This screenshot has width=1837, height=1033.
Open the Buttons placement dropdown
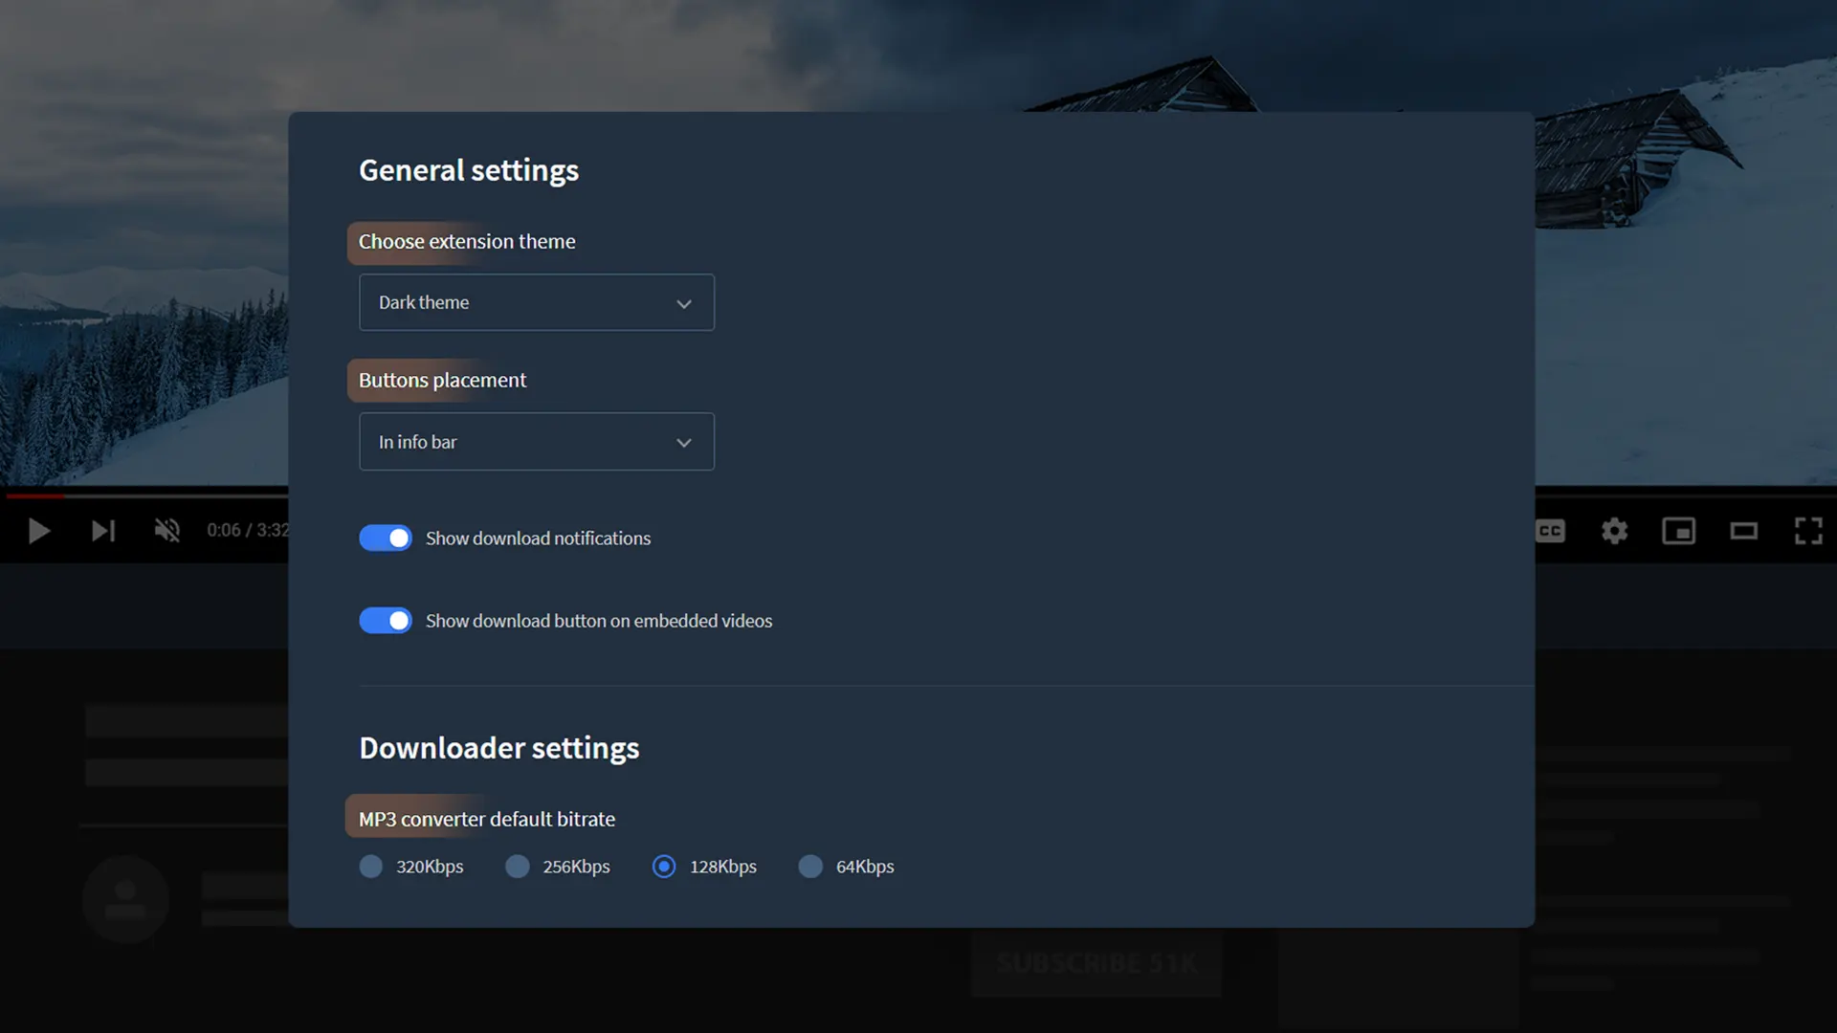536,442
